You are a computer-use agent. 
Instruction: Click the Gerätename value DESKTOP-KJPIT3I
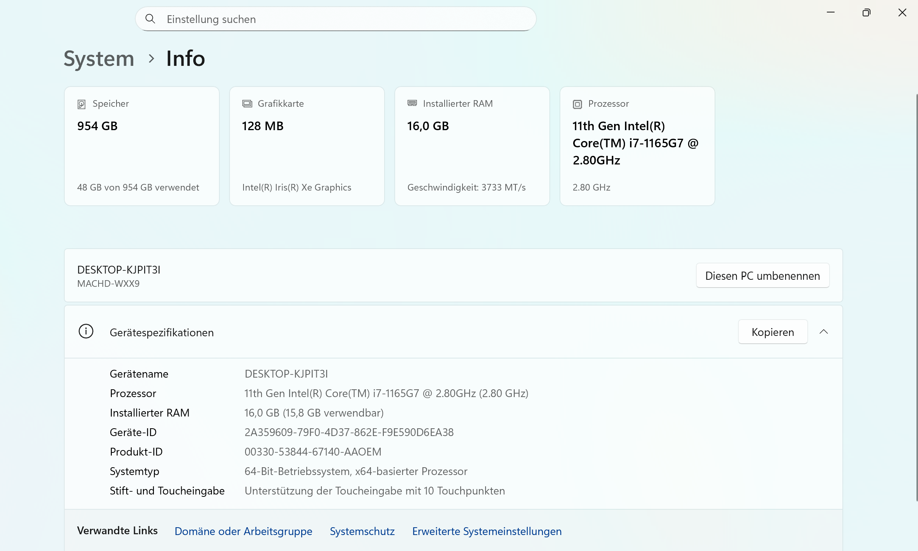(286, 374)
